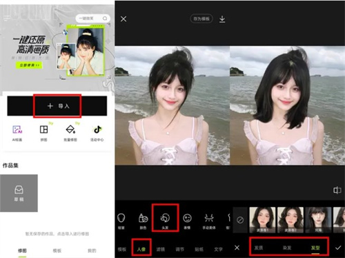Tap the magnifier search icon
The height and width of the screenshot is (258, 345).
(x=105, y=19)
